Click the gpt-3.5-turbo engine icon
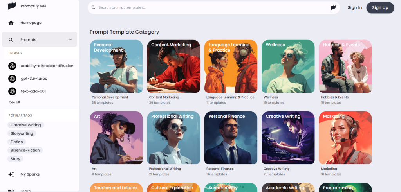Image resolution: width=401 pixels, height=192 pixels. point(12,79)
